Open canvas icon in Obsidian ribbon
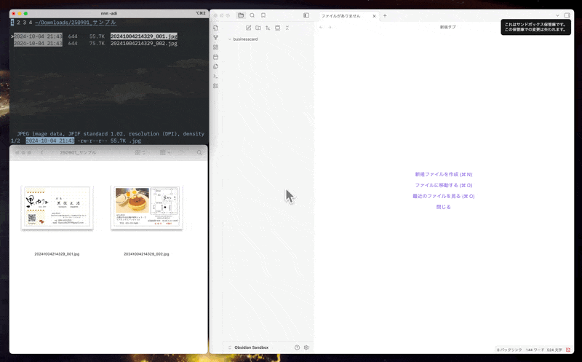This screenshot has height=362, width=582. click(x=215, y=47)
